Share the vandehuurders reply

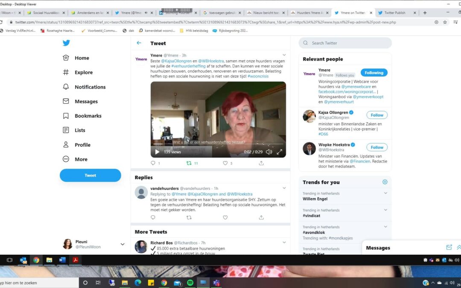pos(261,218)
